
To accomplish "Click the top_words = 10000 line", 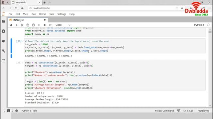I will [x=36, y=44].
